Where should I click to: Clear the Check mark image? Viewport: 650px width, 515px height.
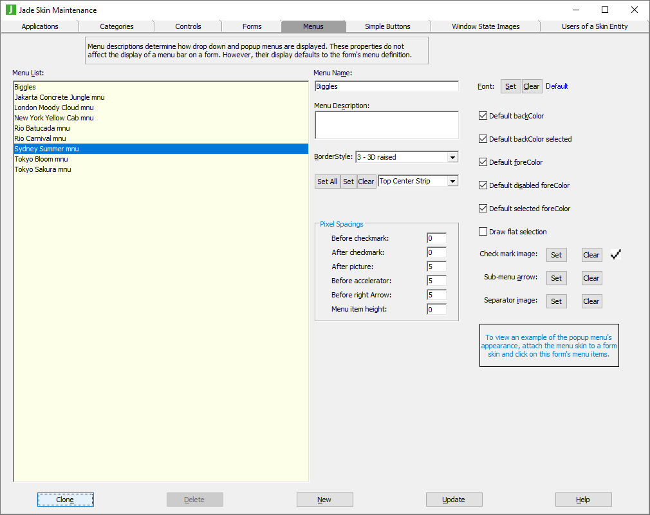point(591,255)
